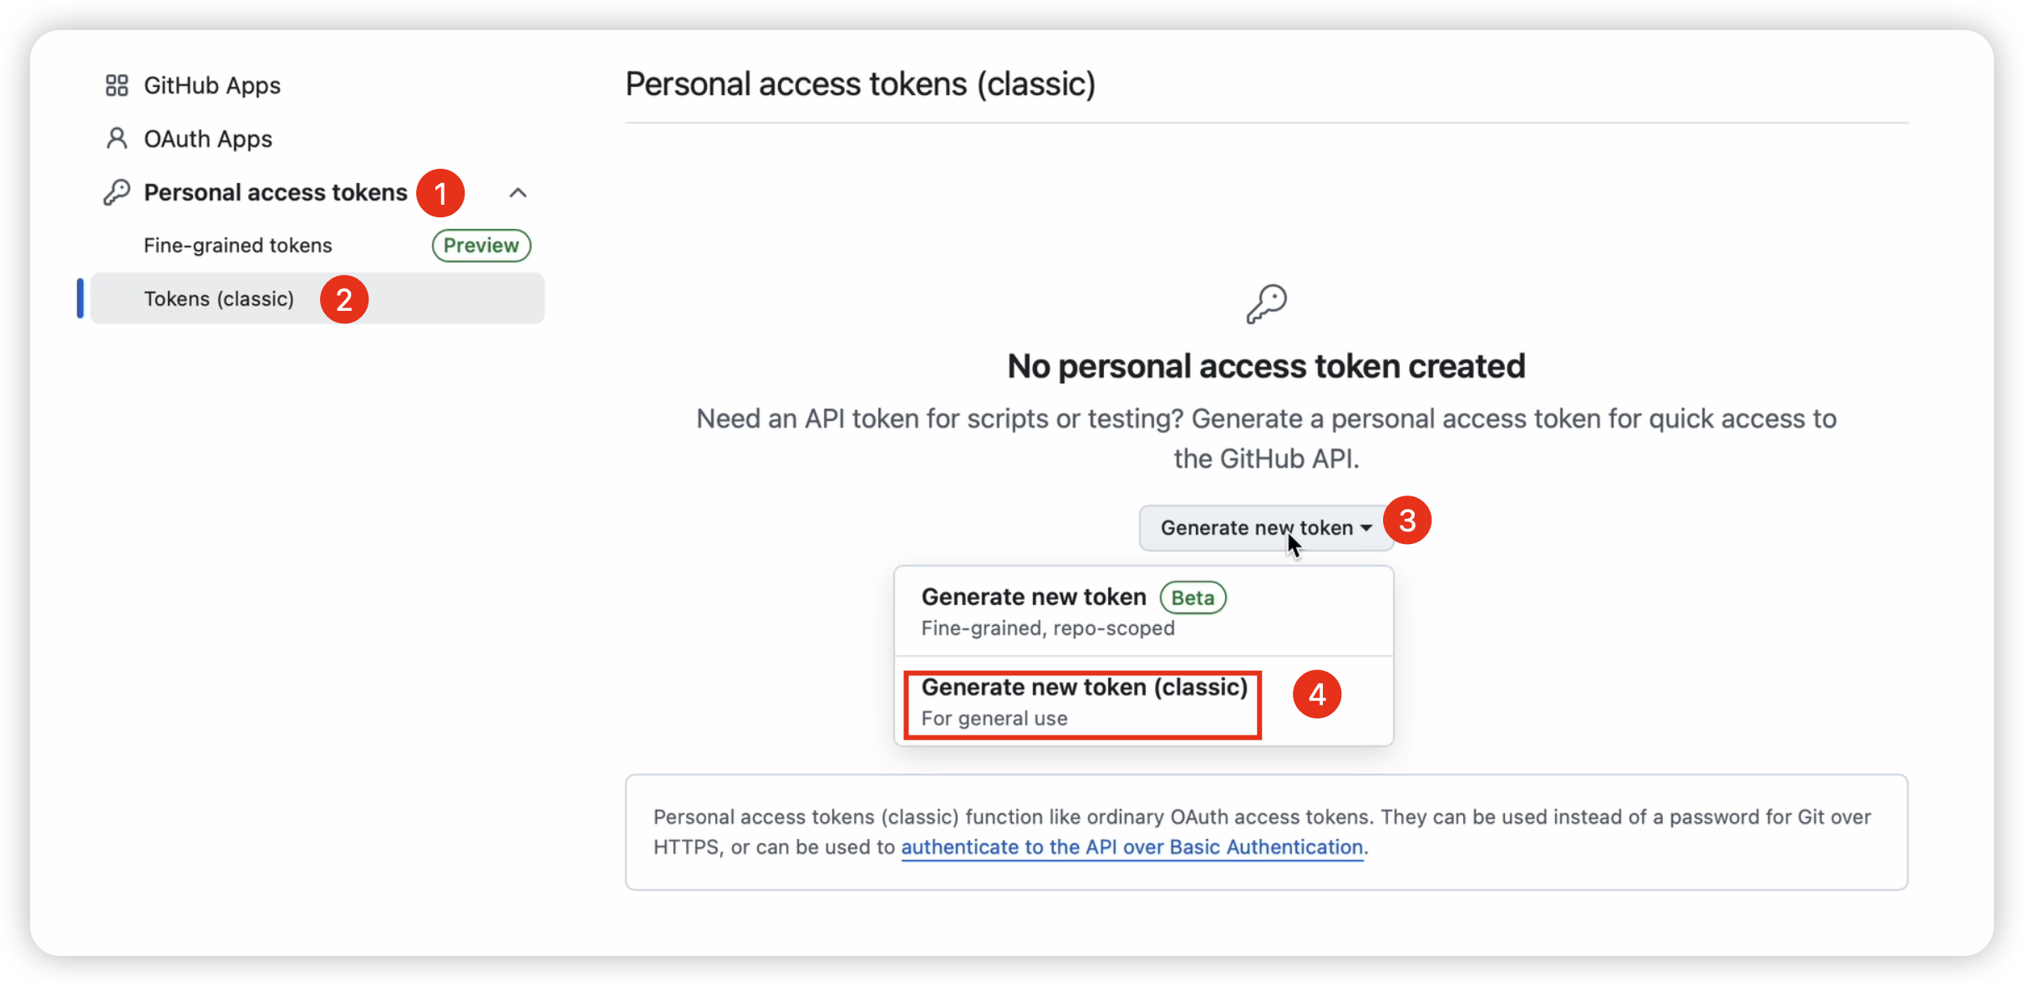Follow the Basic Authentication API link

1132,847
